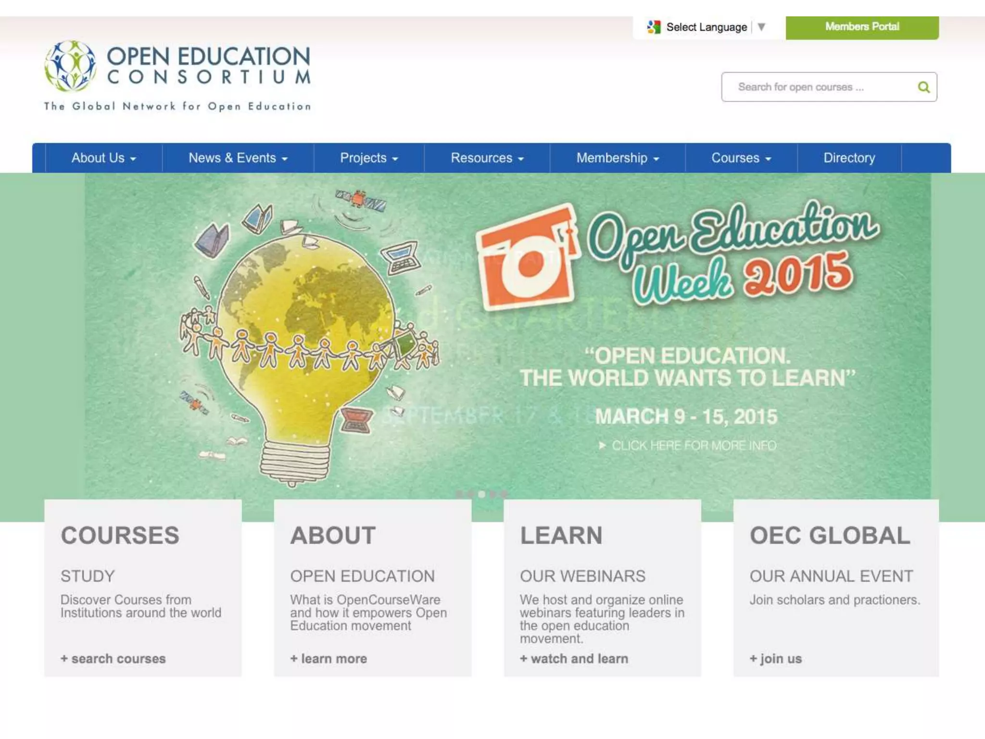Click the Open Education Consortium globe logo
This screenshot has width=985, height=739.
tap(70, 66)
